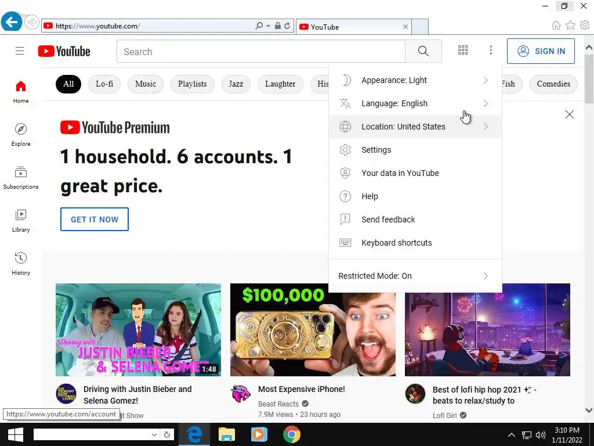
Task: Open the hamburger guide menu
Action: click(x=20, y=51)
